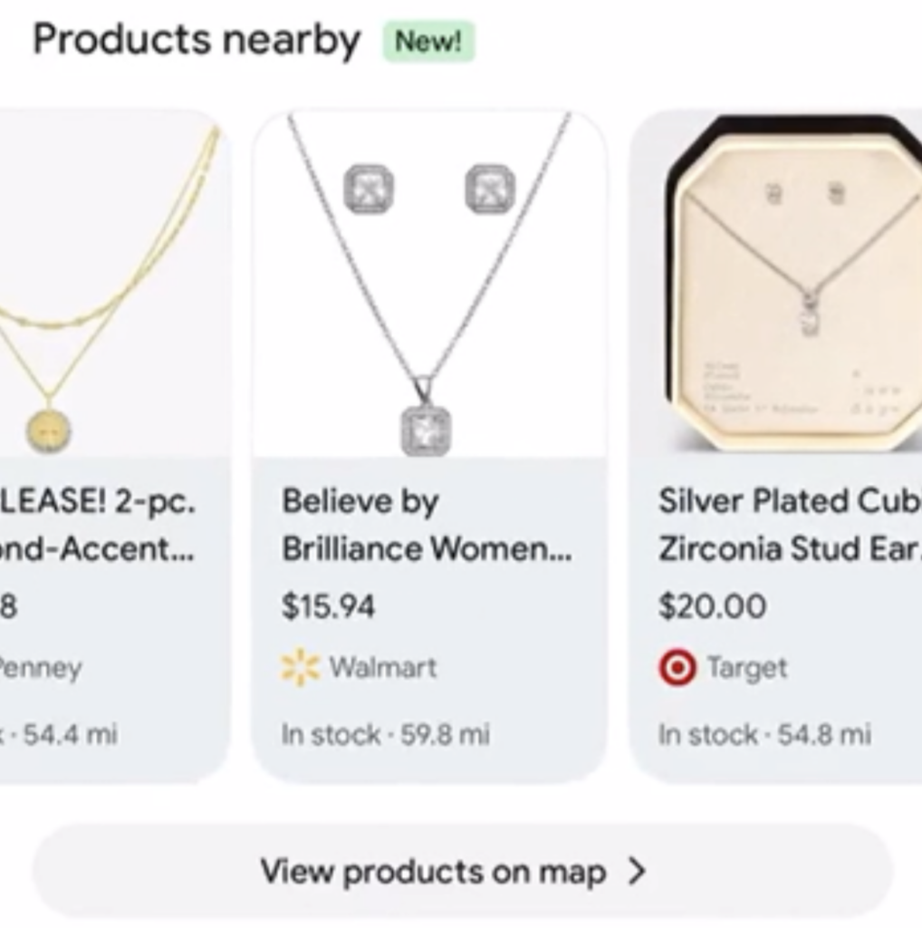Select the Believe by Brilliance Women product title

tap(427, 525)
